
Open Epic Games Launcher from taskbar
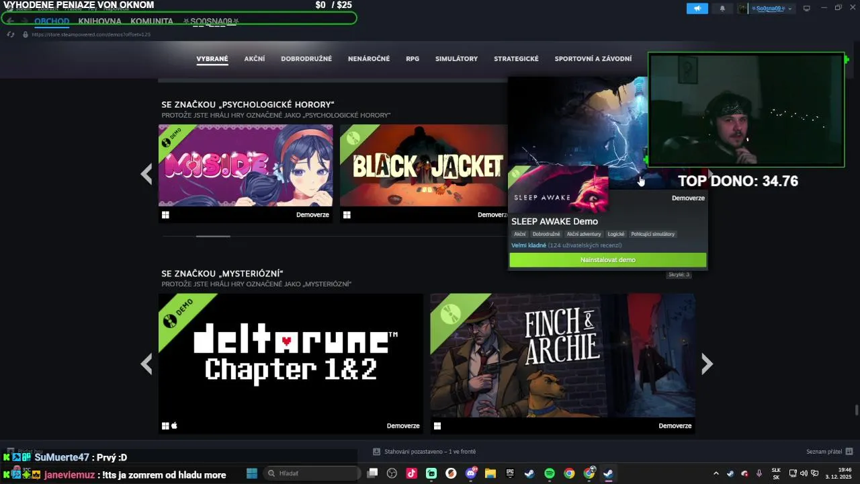coord(510,473)
